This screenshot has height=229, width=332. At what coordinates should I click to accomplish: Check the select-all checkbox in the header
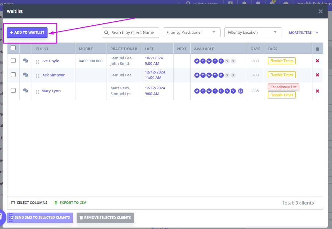click(x=13, y=48)
